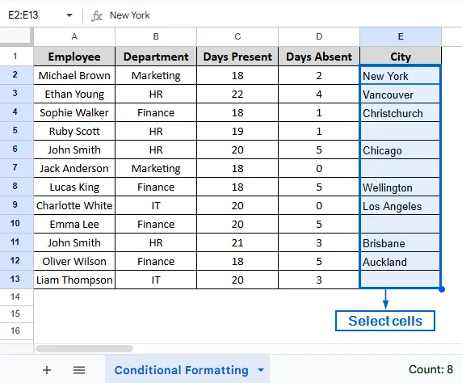This screenshot has width=462, height=383.
Task: Select column A header
Action: pyautogui.click(x=74, y=36)
